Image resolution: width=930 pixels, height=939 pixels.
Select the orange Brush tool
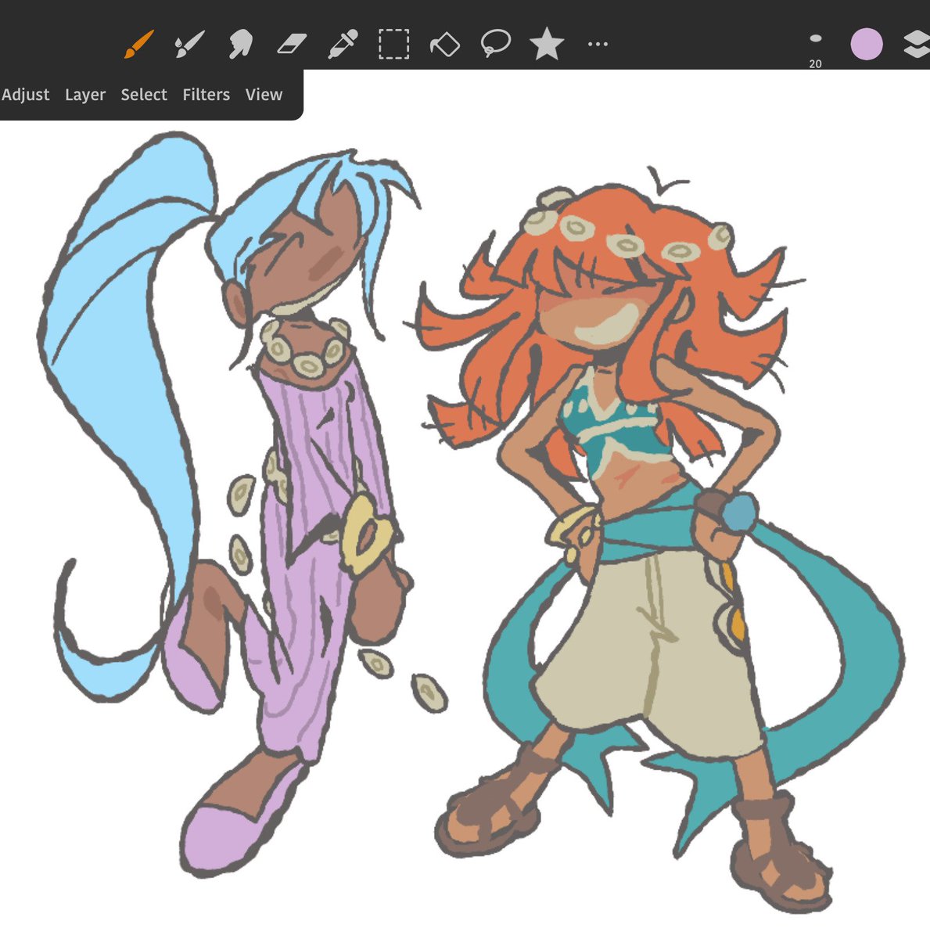click(139, 45)
